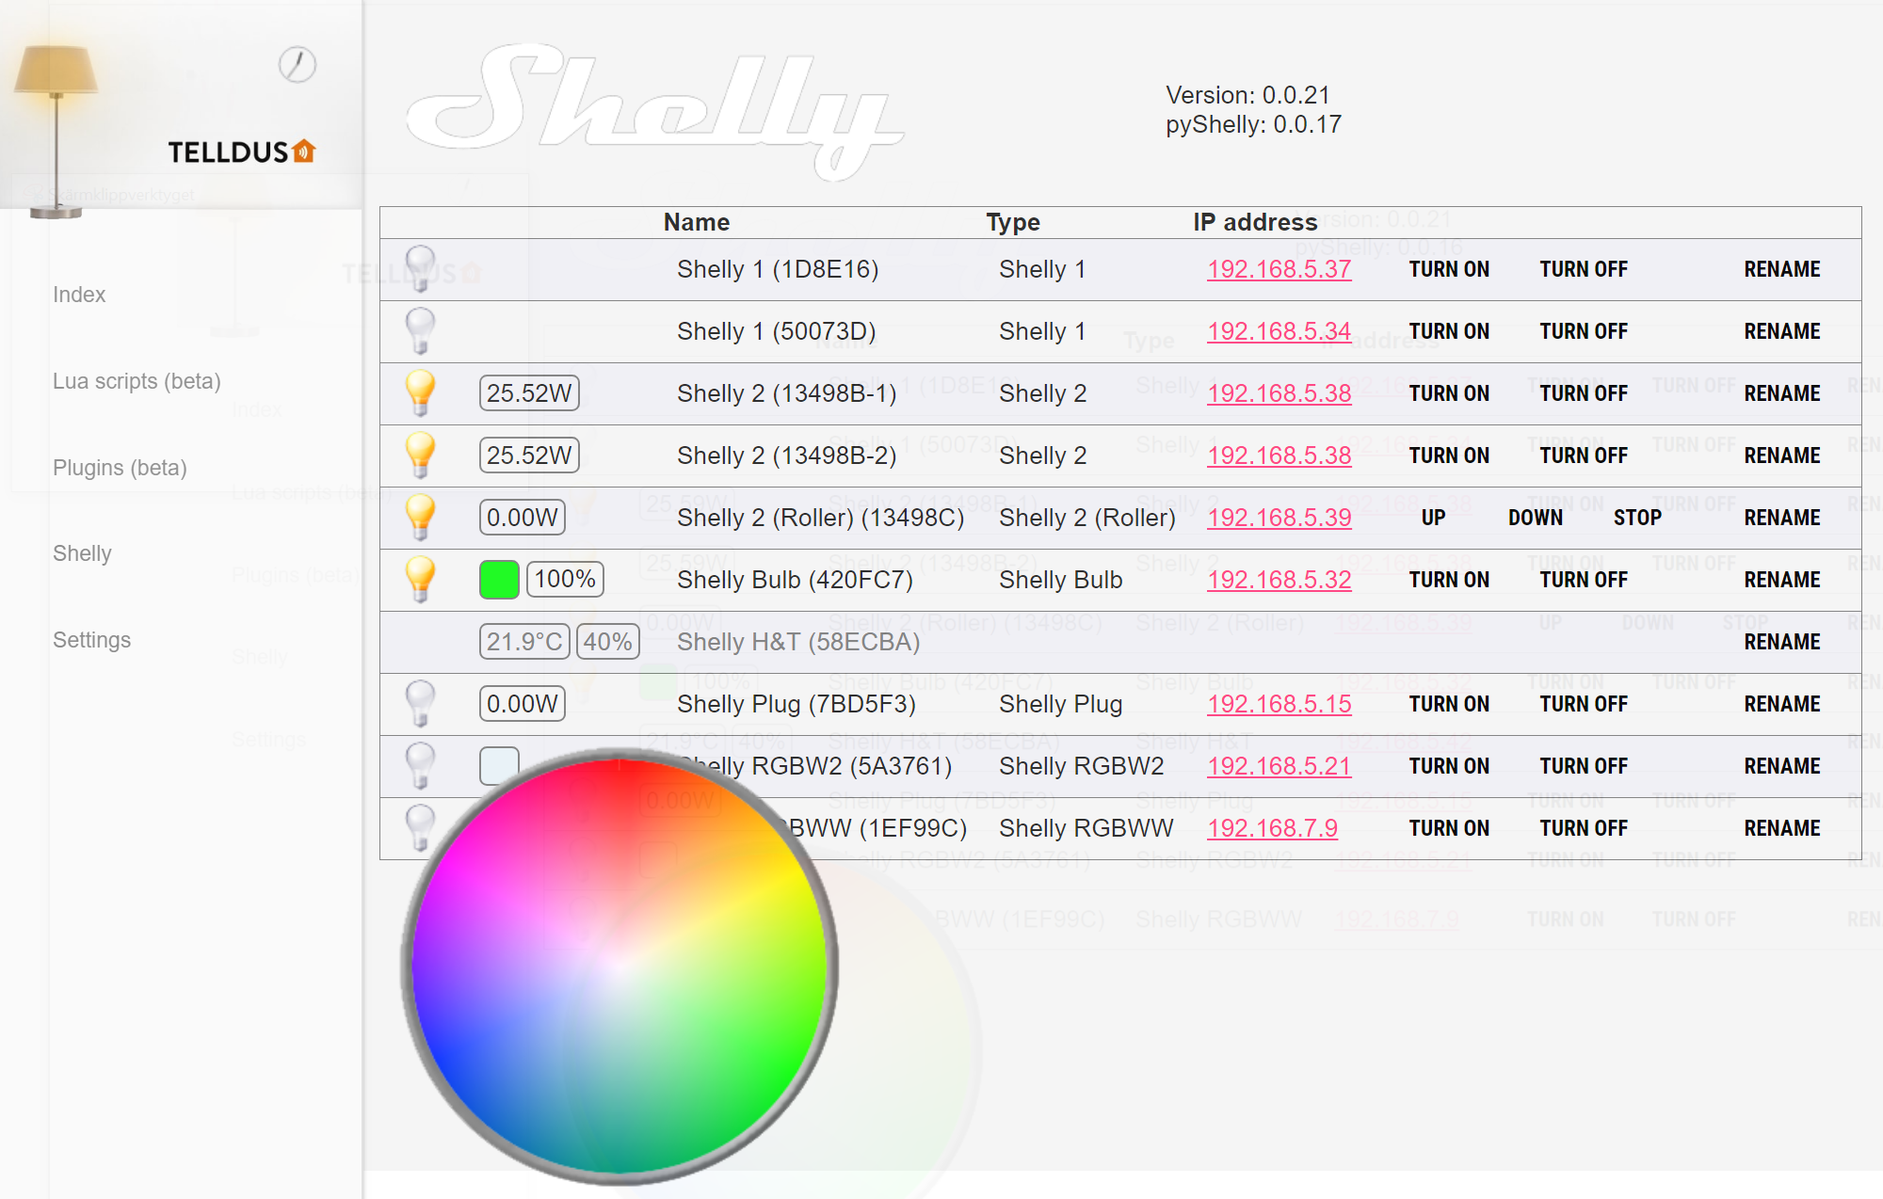1883x1199 pixels.
Task: Click bulb icon for Shelly Plug (7BD5F3)
Action: pyautogui.click(x=420, y=703)
